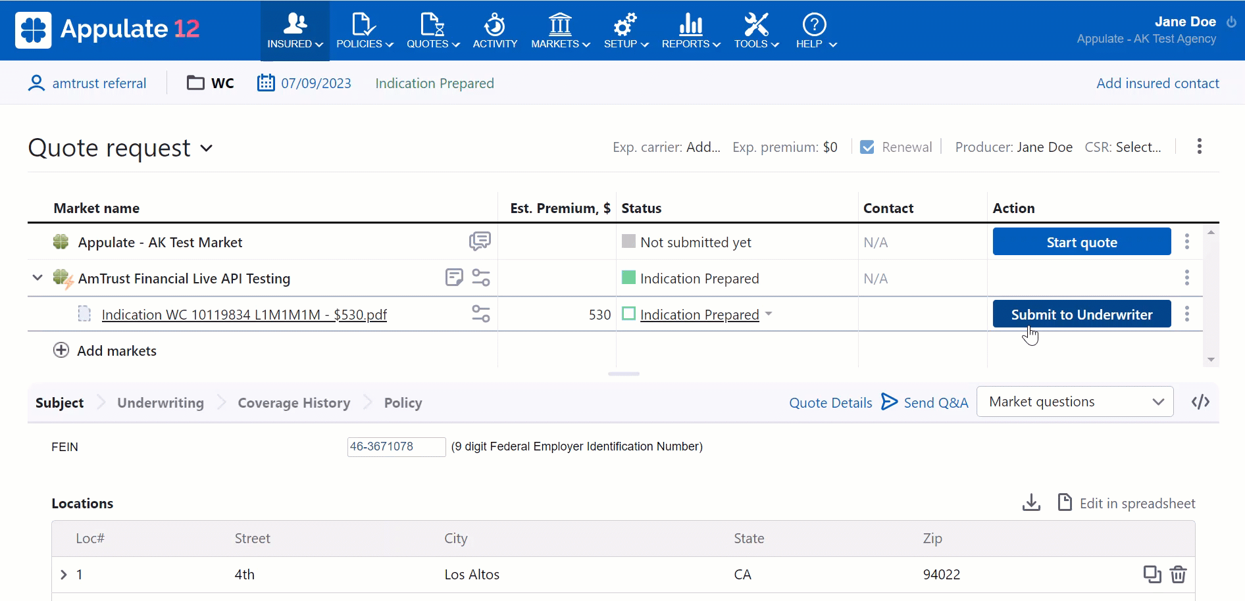Viewport: 1245px width, 601px height.
Task: Click the markets list scroll-up arrow
Action: [1211, 233]
